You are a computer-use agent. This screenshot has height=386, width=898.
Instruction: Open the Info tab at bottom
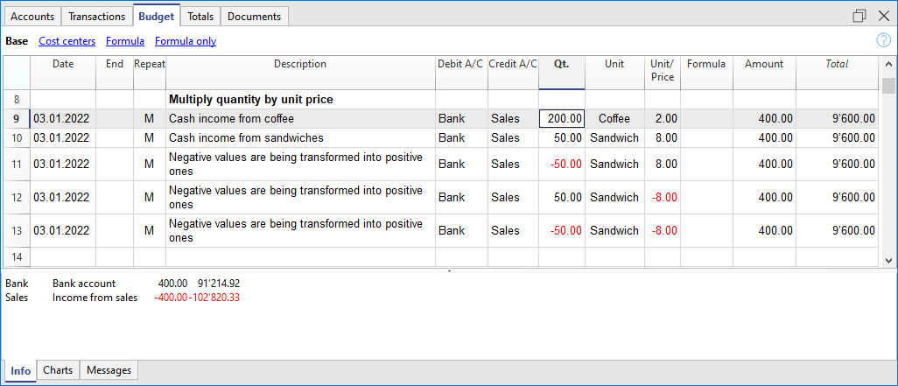click(x=21, y=370)
